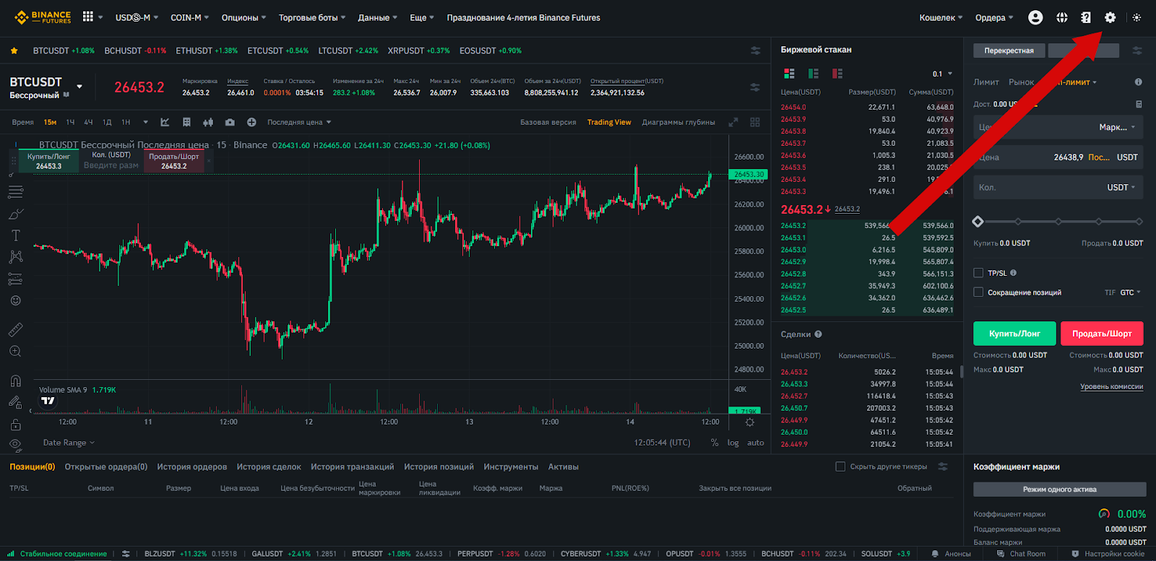
Task: Click the globe language icon
Action: pos(1061,17)
